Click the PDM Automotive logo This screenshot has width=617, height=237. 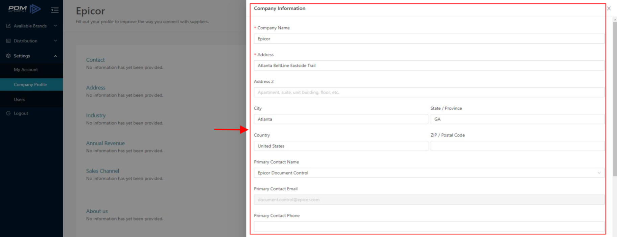(x=24, y=9)
